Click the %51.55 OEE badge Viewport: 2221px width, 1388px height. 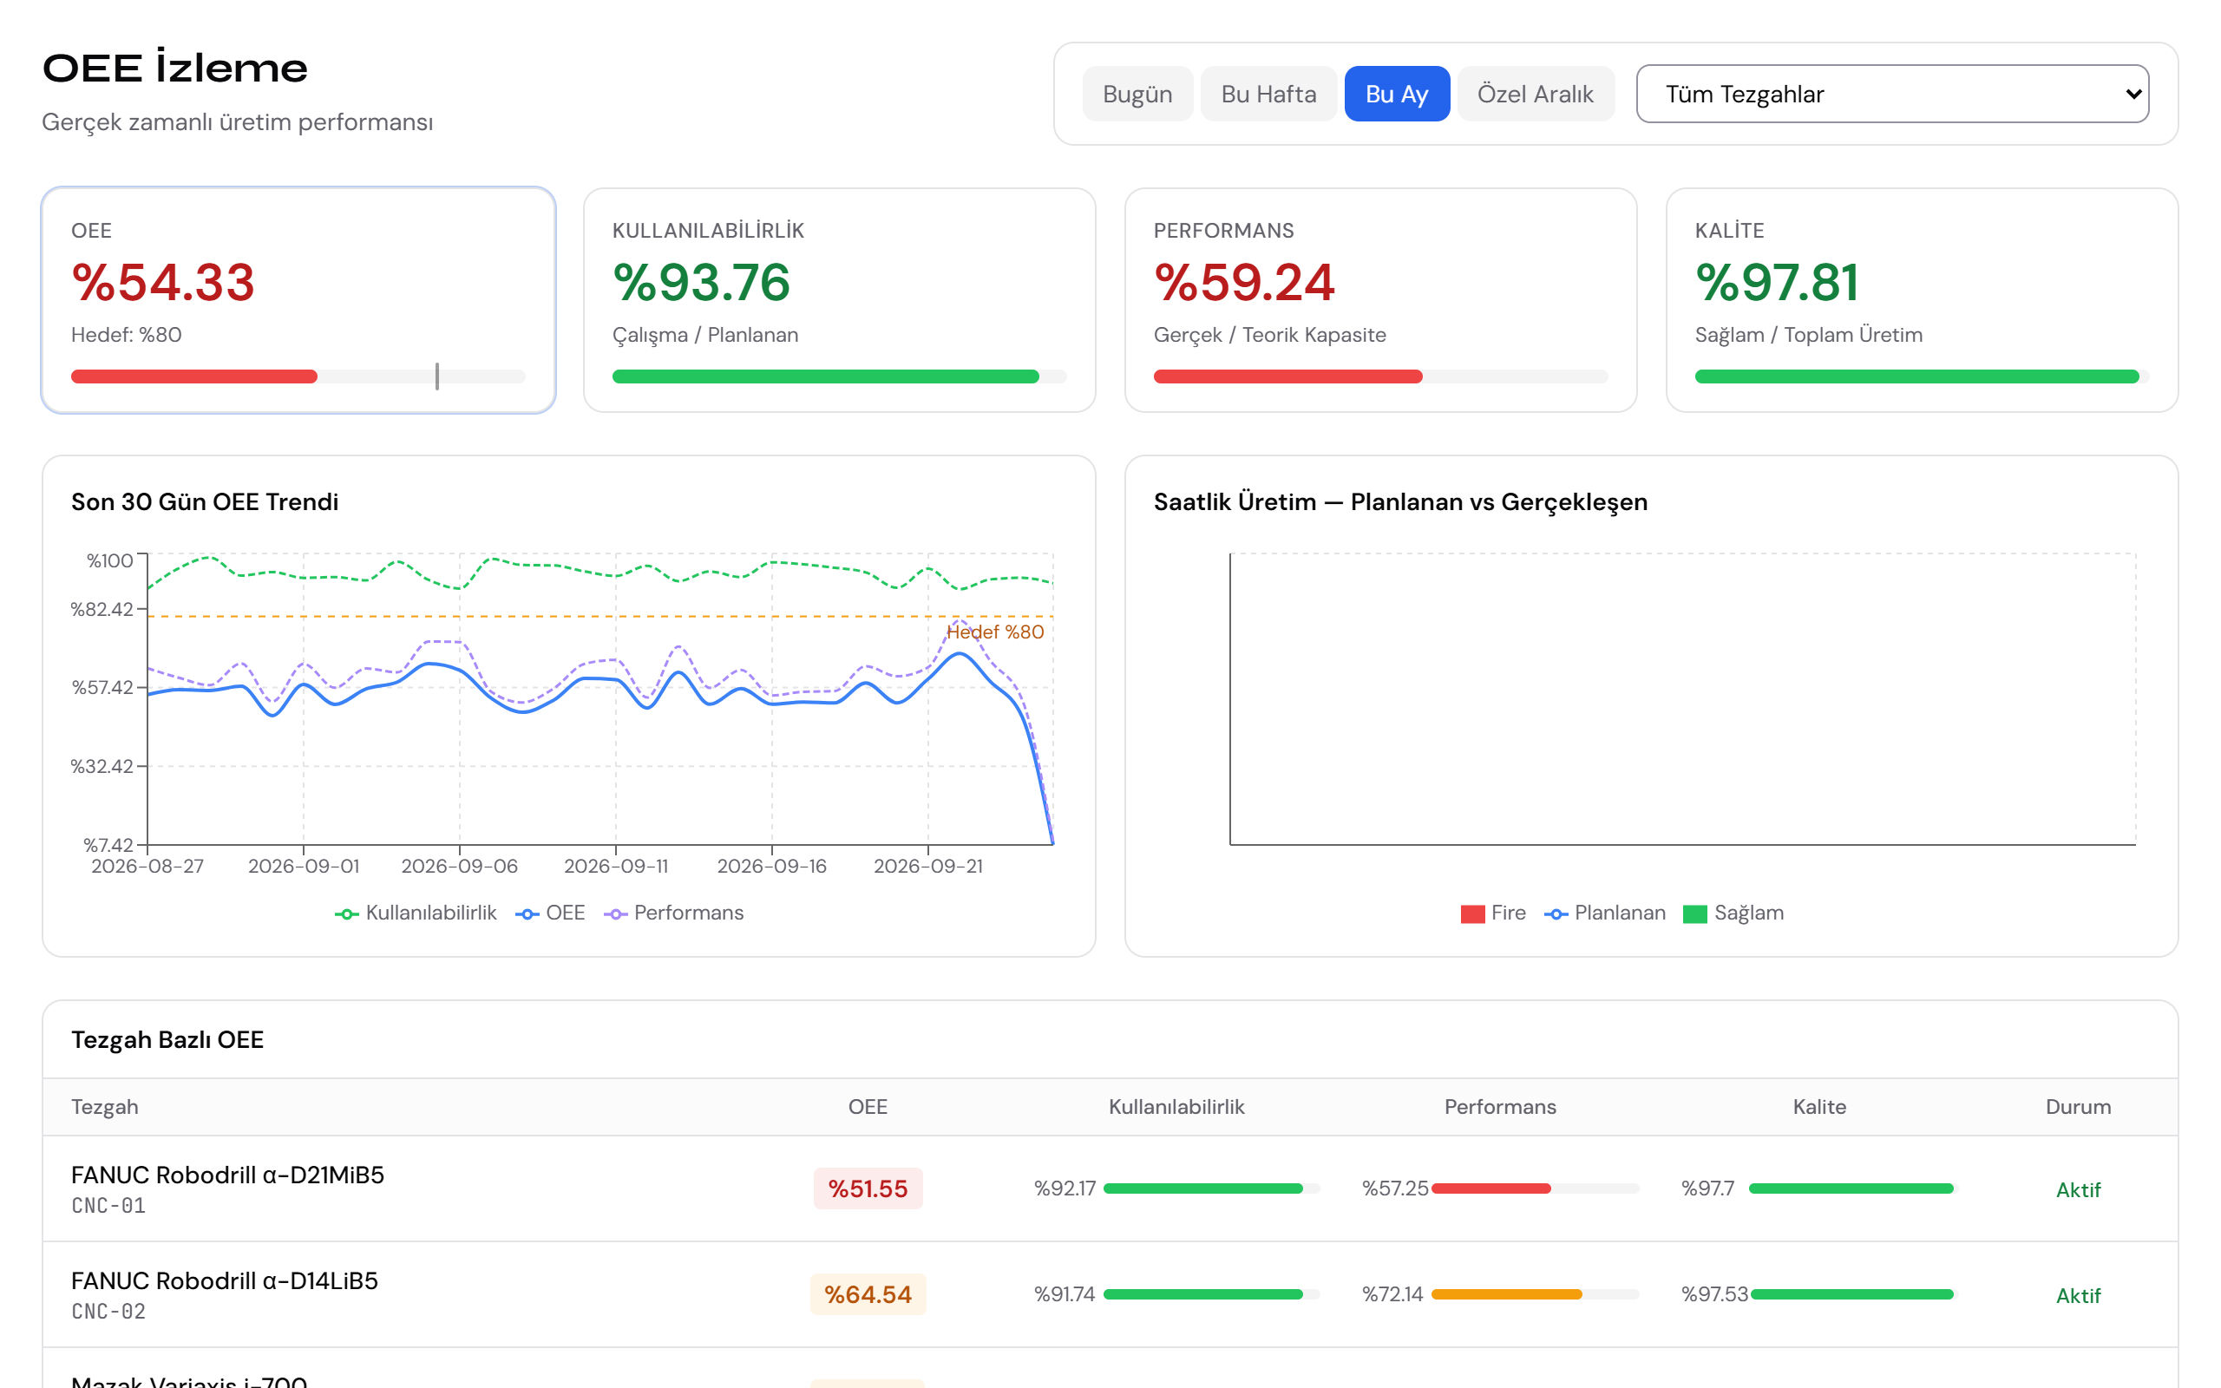(x=868, y=1188)
